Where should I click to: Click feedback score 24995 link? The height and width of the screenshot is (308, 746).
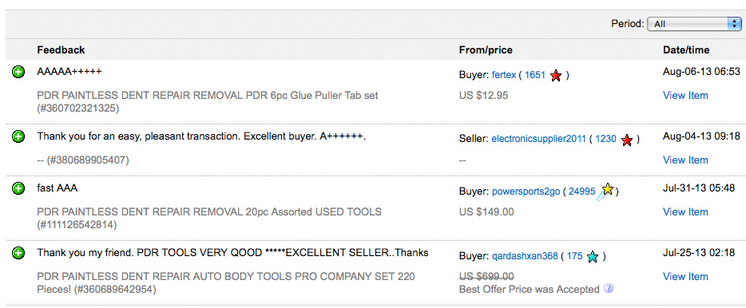(x=581, y=192)
